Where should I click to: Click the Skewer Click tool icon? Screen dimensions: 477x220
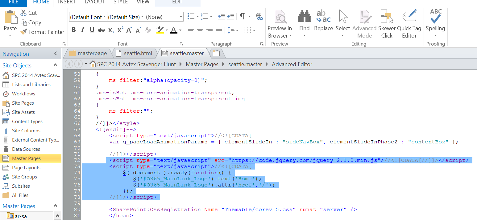(387, 16)
